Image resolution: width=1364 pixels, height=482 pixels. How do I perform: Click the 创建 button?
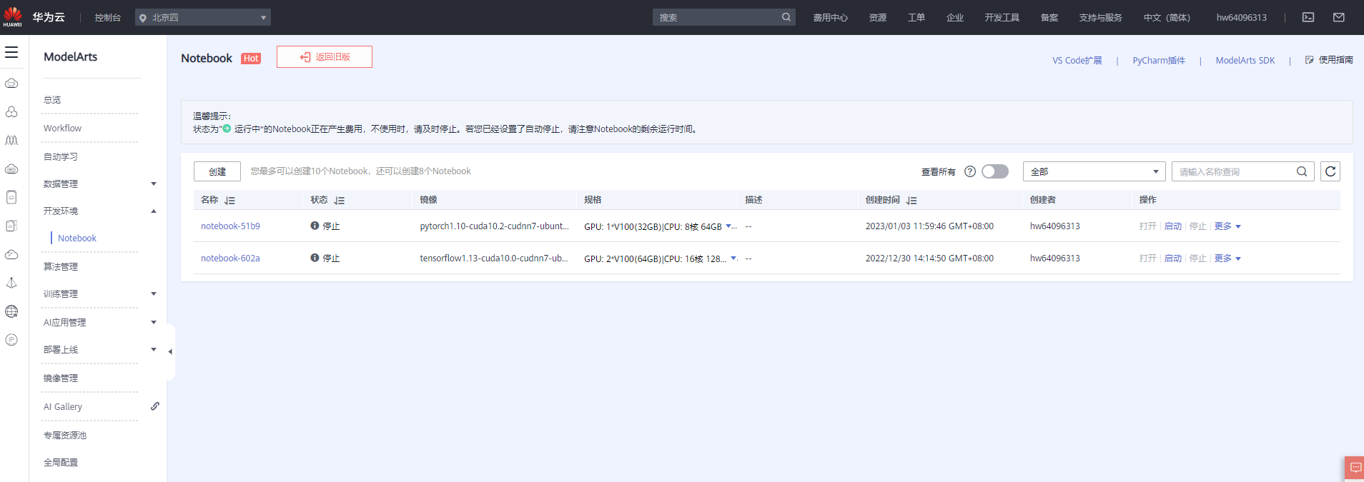click(217, 171)
